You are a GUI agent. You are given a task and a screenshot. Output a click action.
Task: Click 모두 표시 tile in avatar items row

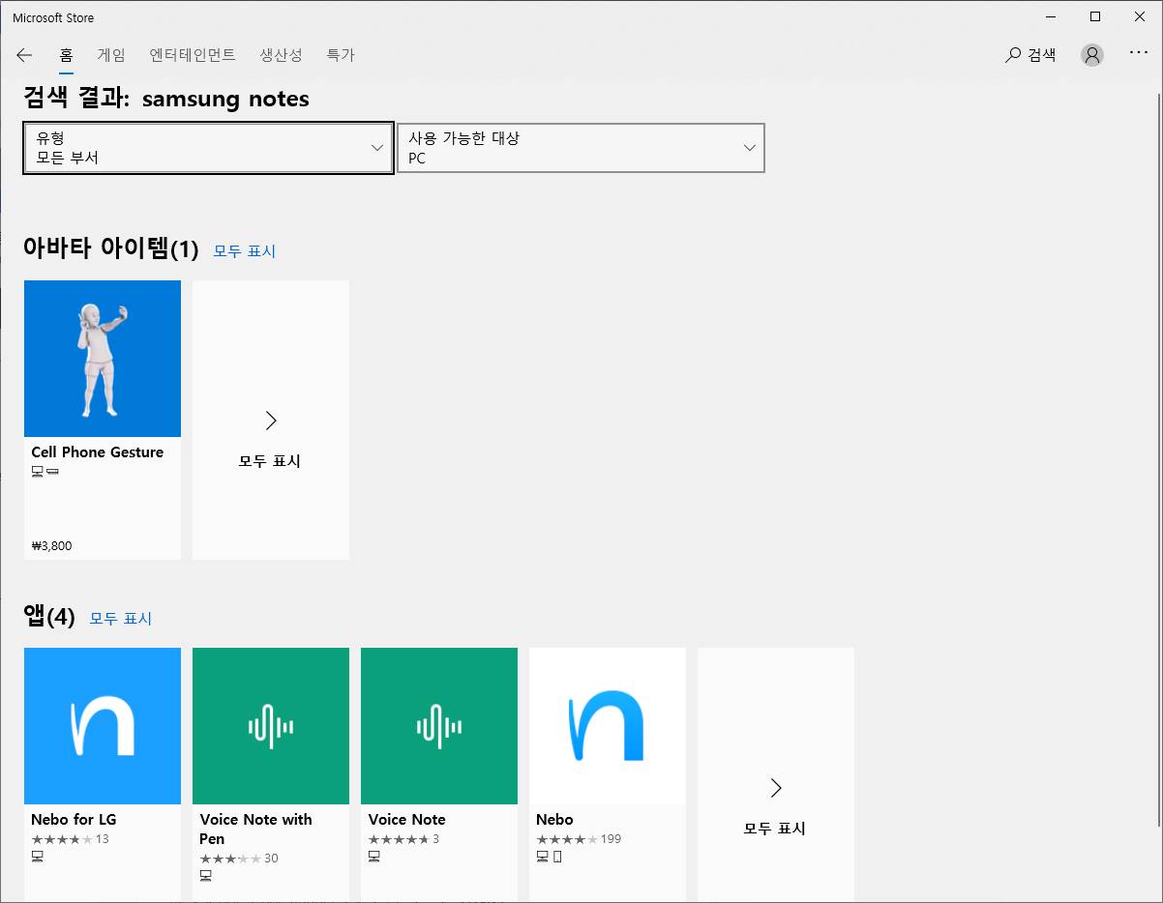coord(271,420)
